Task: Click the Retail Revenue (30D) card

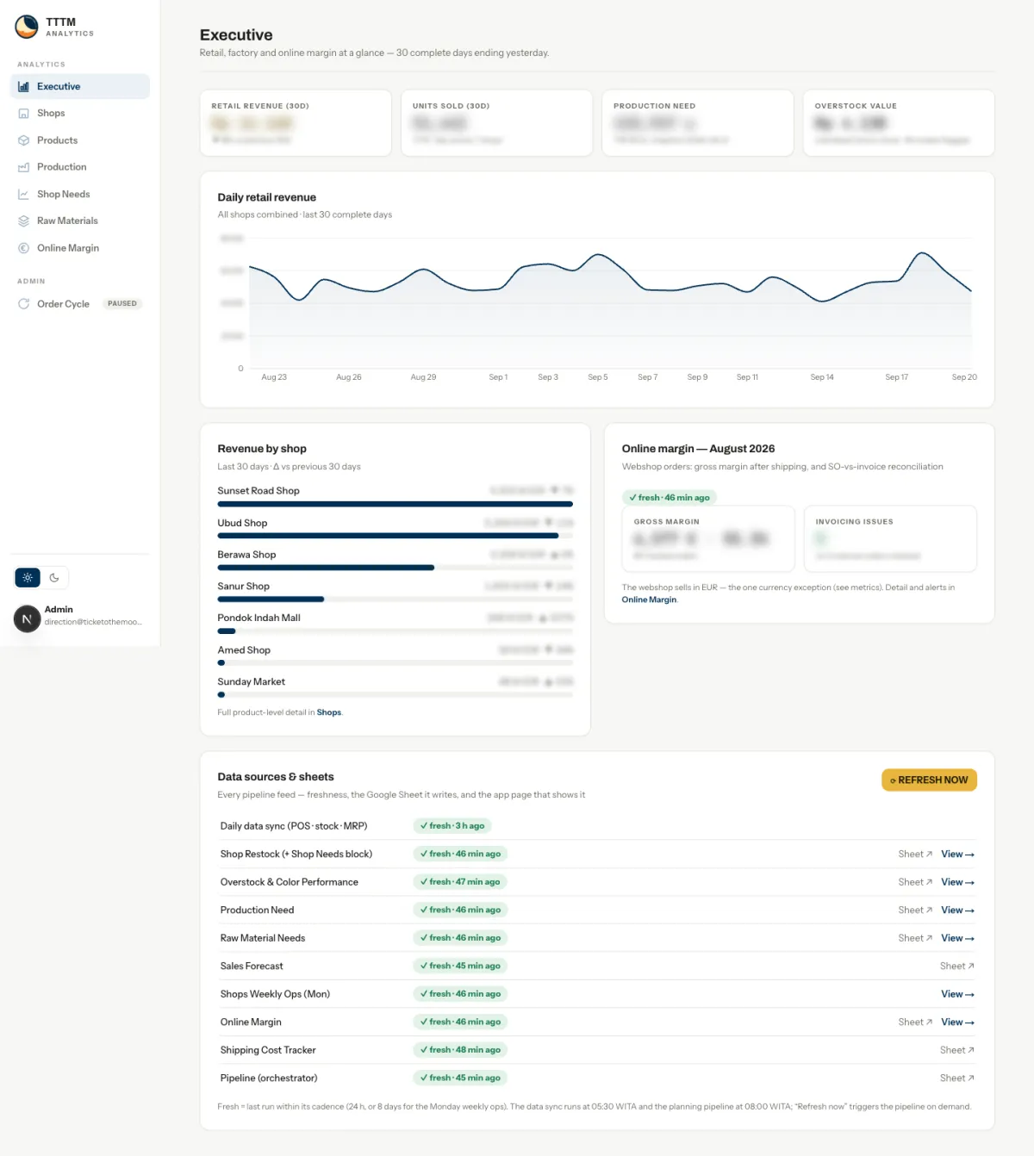Action: (296, 123)
